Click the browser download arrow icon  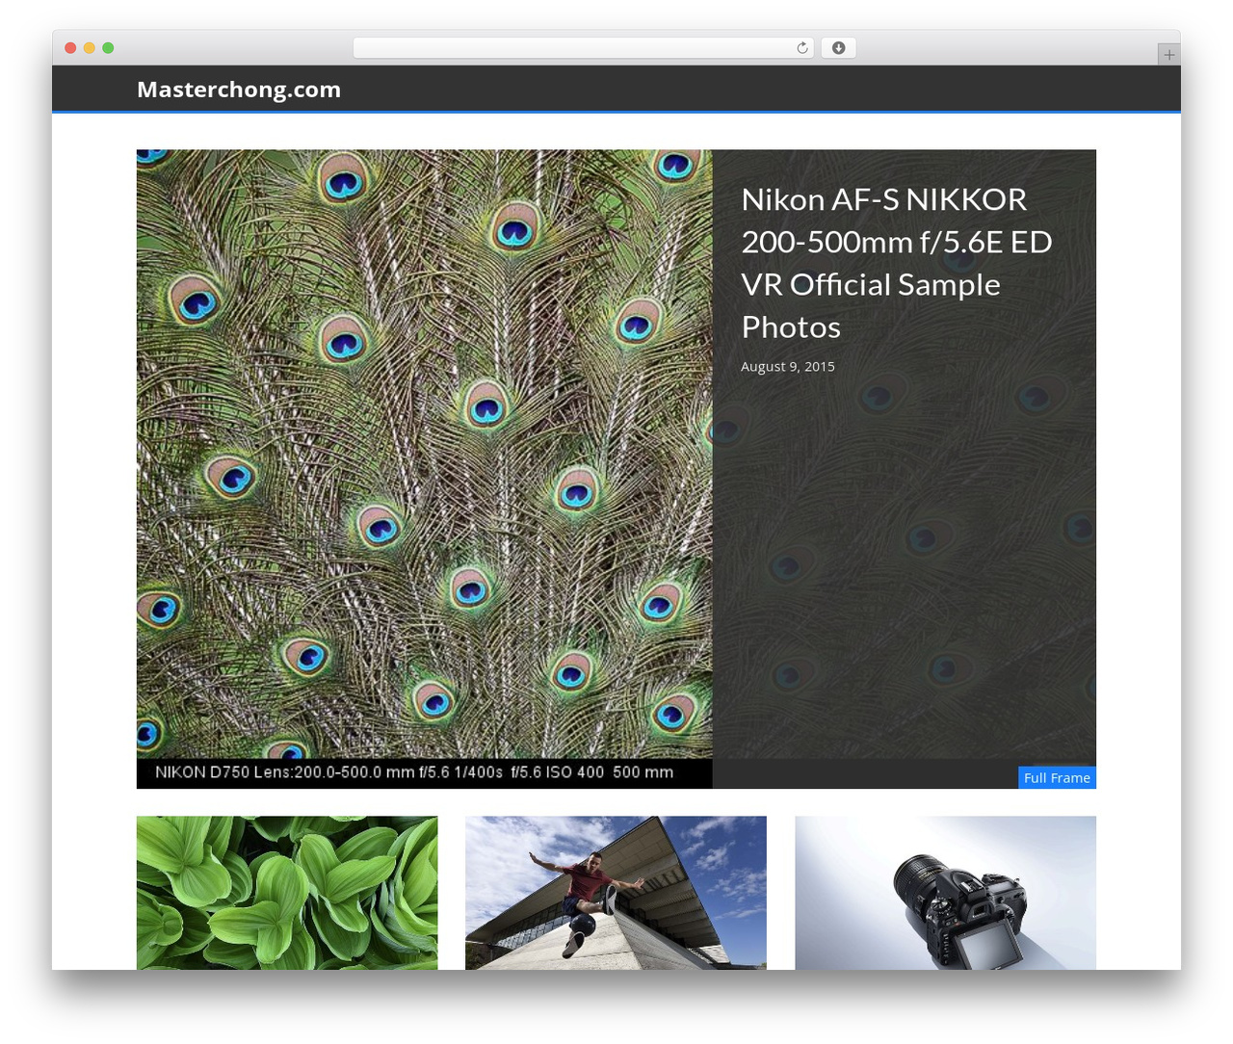(838, 48)
